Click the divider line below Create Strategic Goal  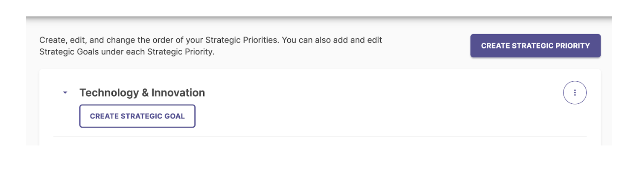click(x=320, y=136)
